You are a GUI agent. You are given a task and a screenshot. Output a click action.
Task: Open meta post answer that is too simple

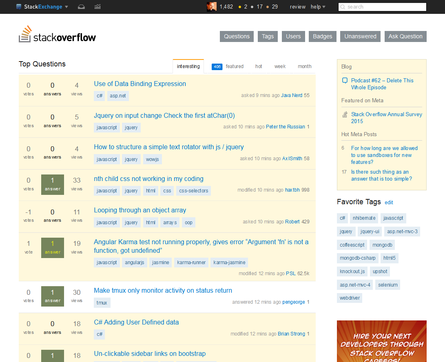381,175
